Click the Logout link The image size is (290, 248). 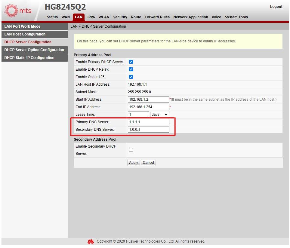point(276,7)
